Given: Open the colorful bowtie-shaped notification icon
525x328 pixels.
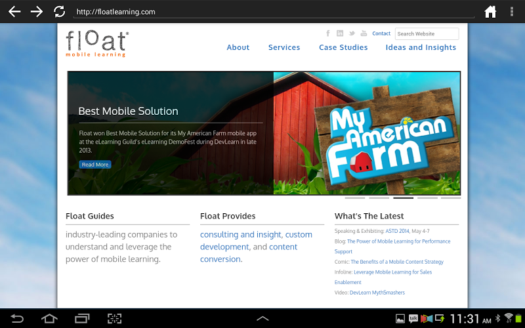Looking at the screenshot, I should pos(426,319).
